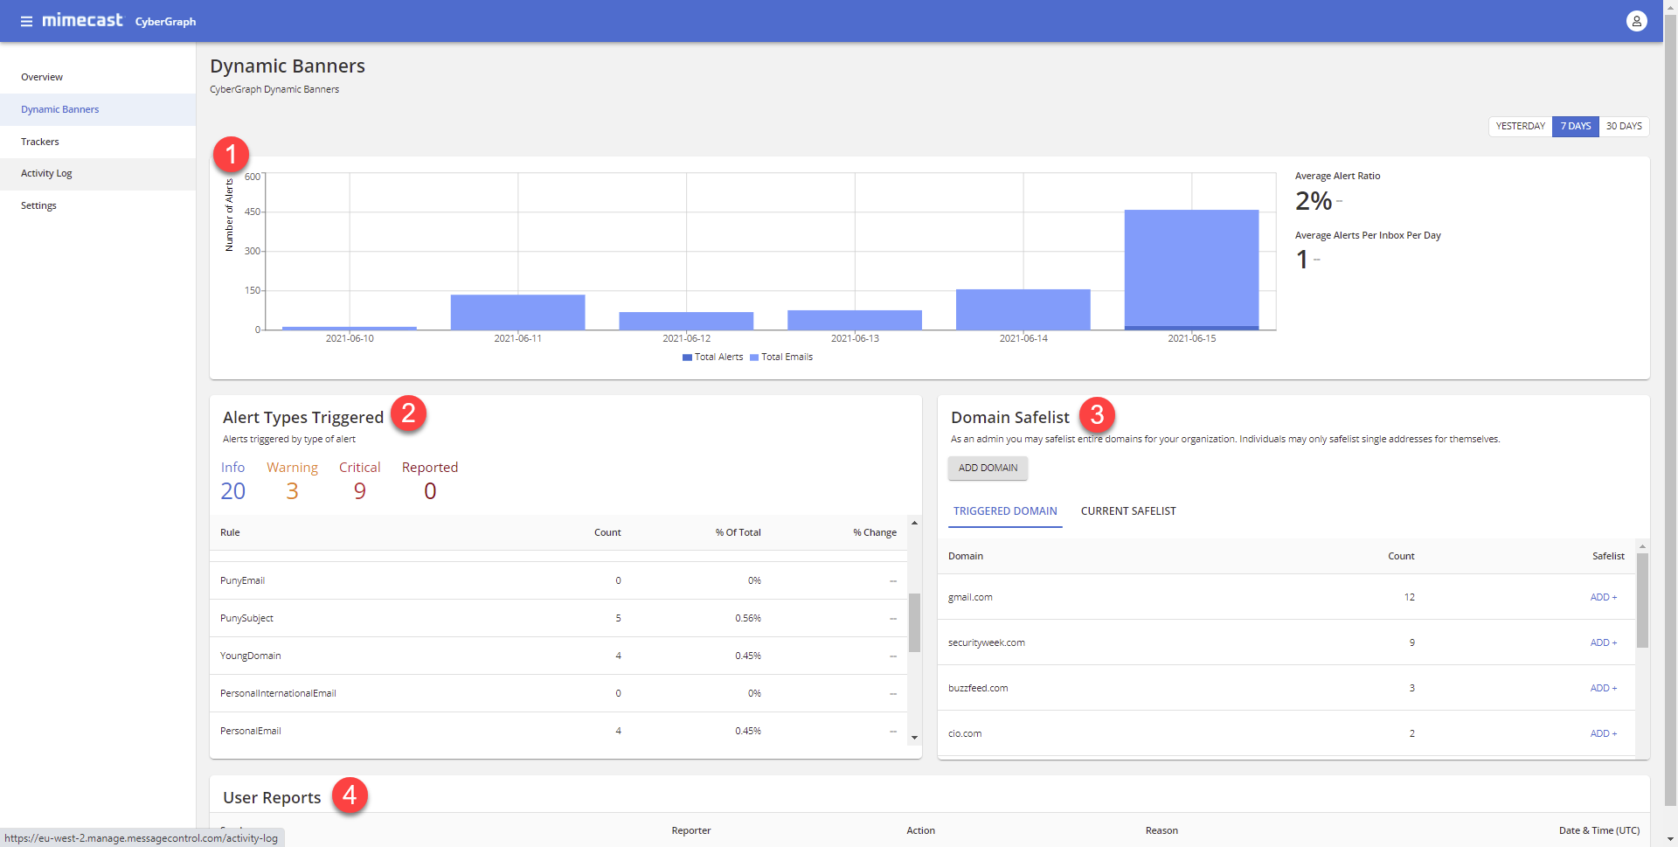Open the user account profile icon
1678x847 pixels.
(1636, 21)
